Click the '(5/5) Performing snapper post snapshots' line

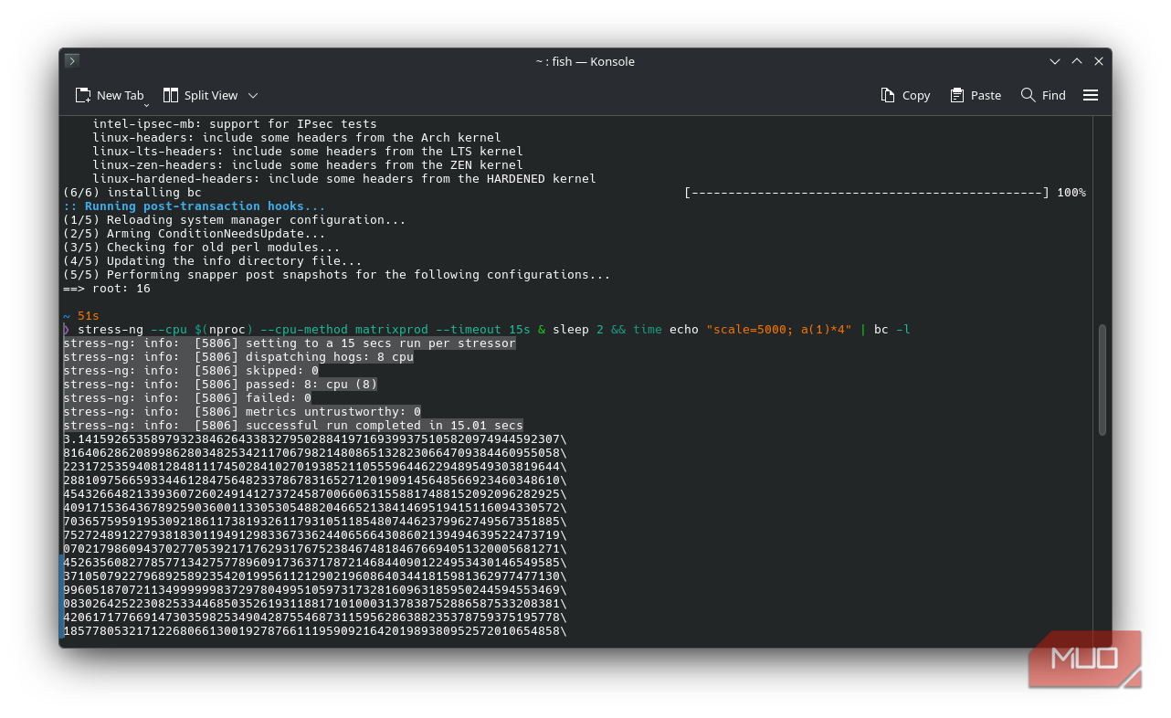[x=337, y=274]
